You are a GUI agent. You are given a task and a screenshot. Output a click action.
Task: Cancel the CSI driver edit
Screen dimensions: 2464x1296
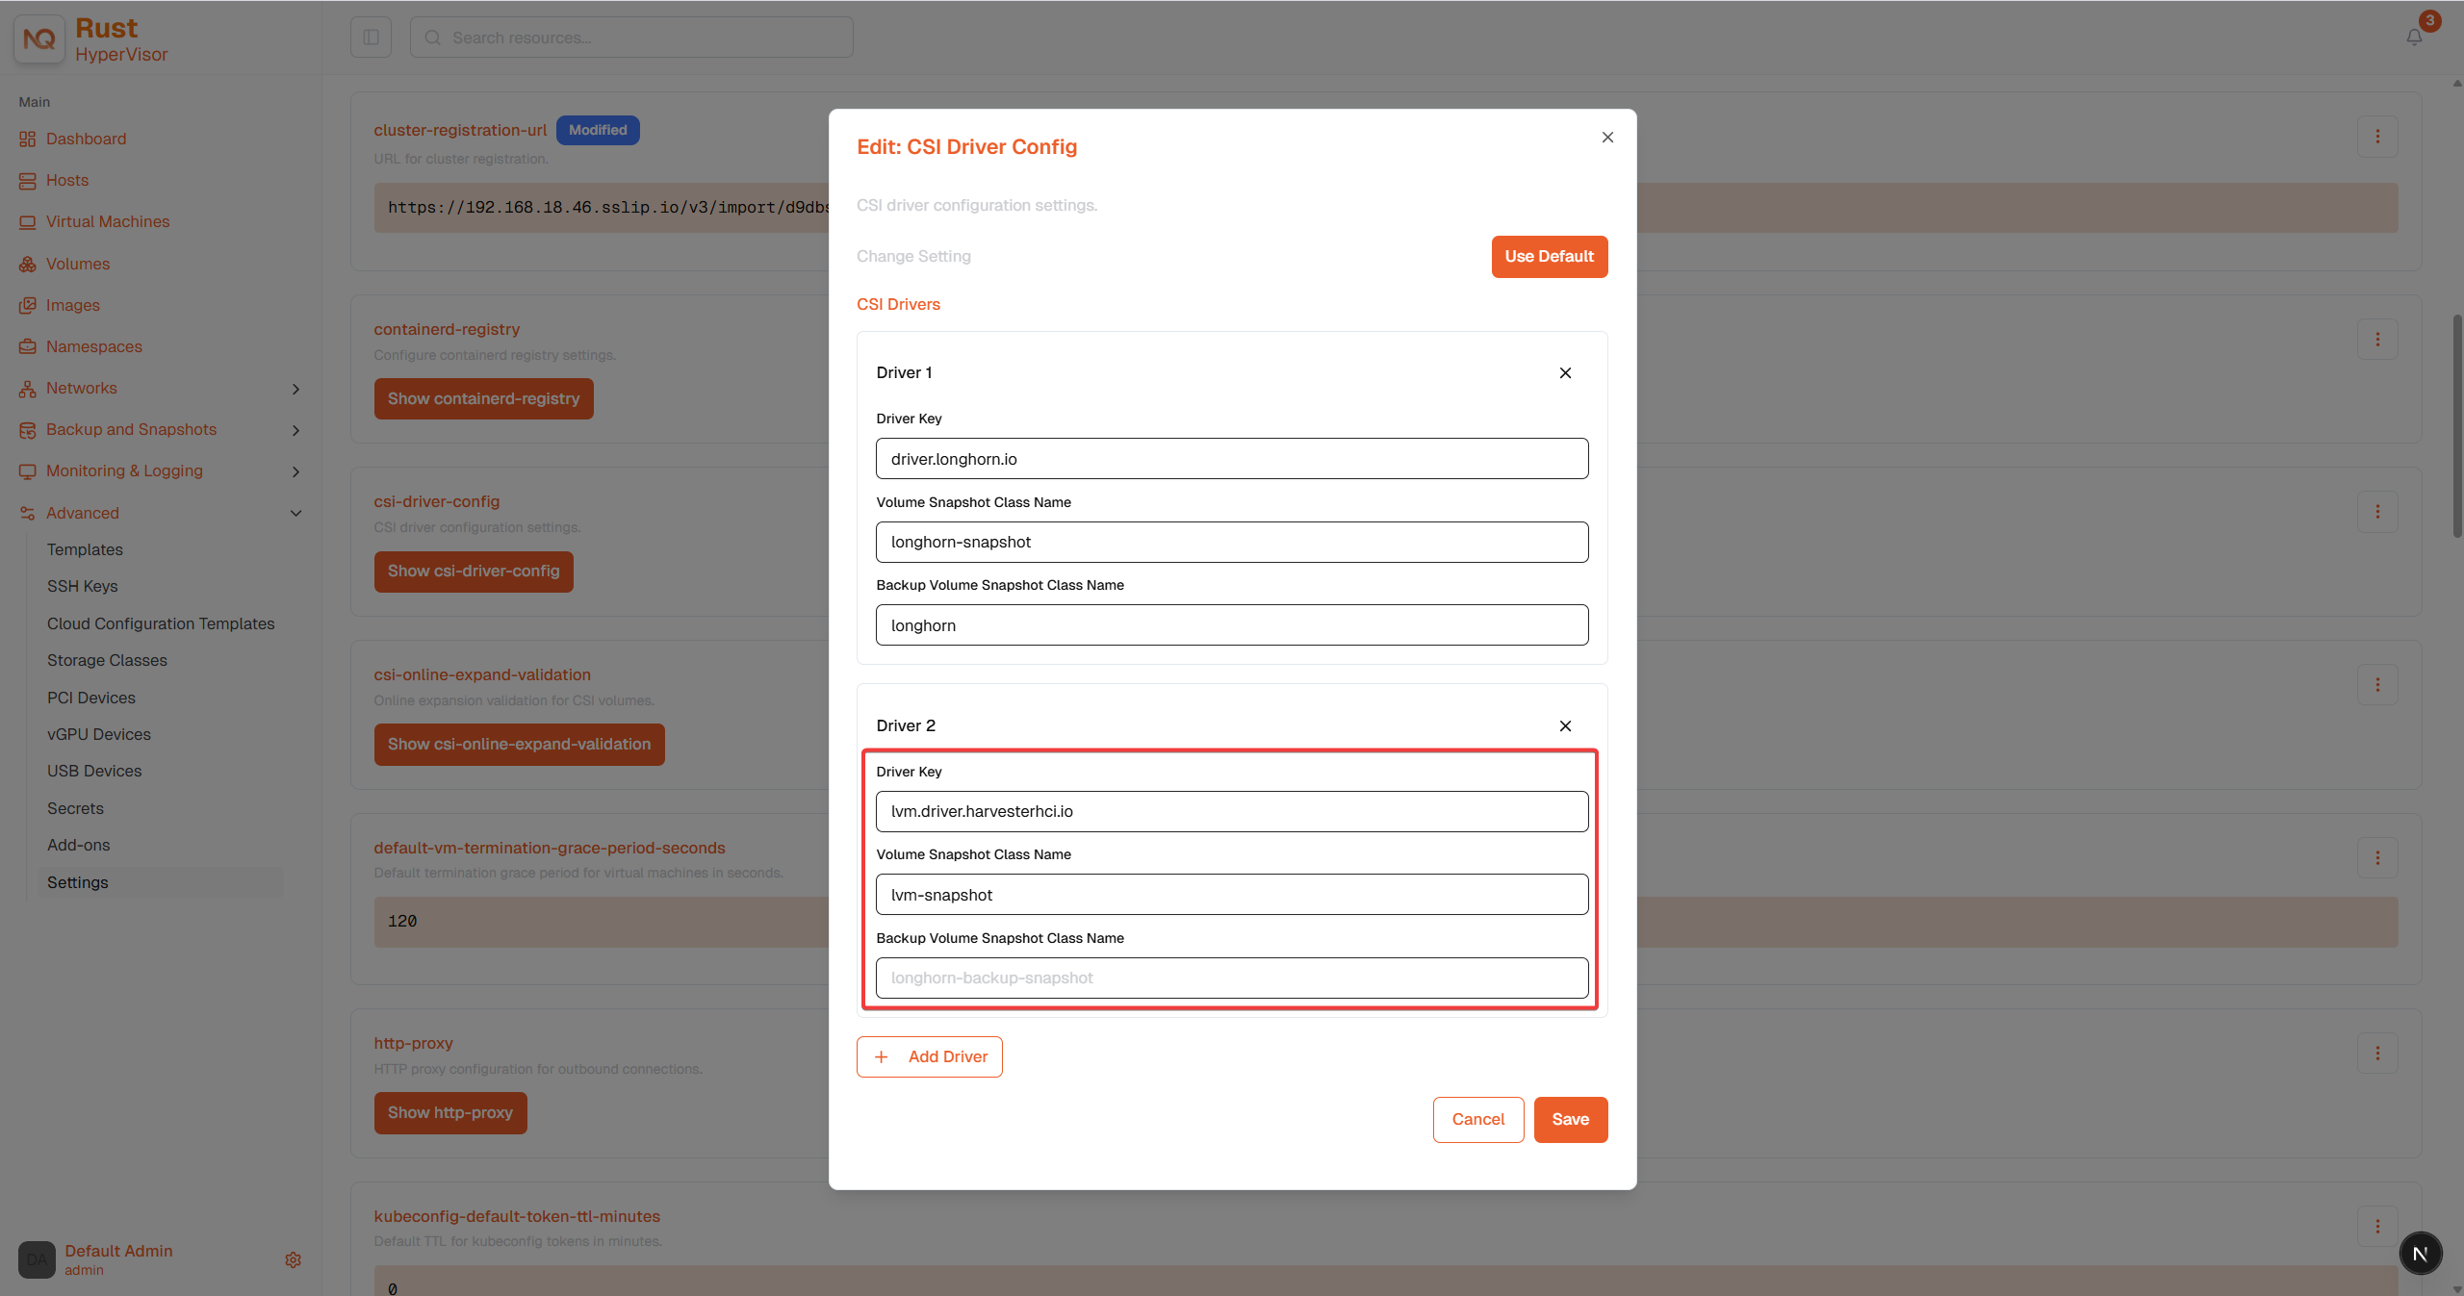[x=1478, y=1120]
